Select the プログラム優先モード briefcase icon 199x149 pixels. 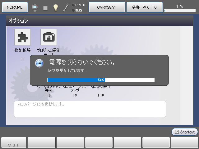(49, 37)
